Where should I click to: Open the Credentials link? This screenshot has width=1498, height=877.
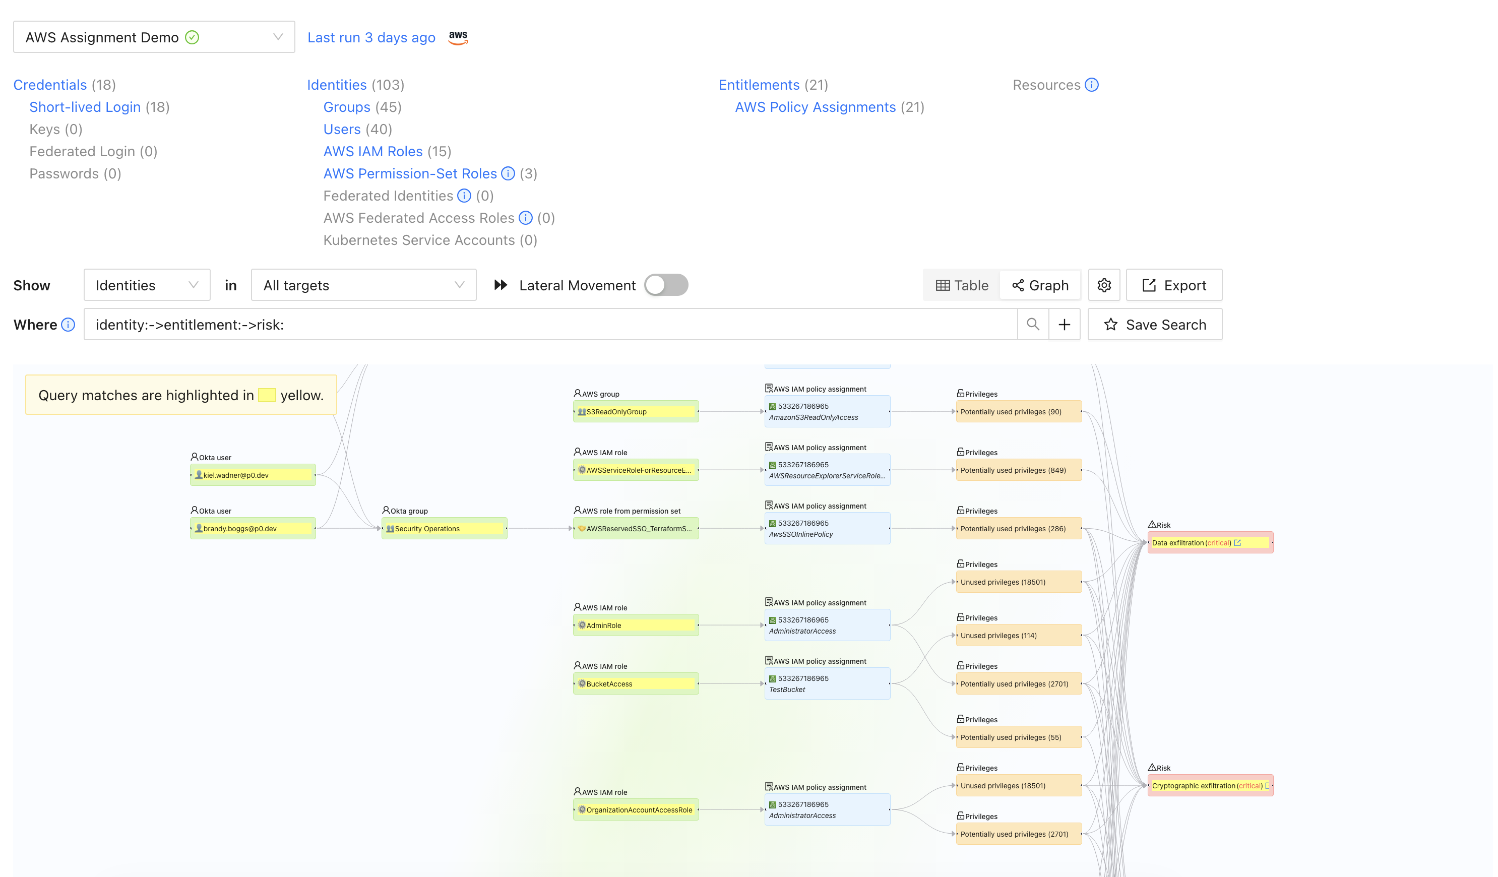tap(50, 85)
